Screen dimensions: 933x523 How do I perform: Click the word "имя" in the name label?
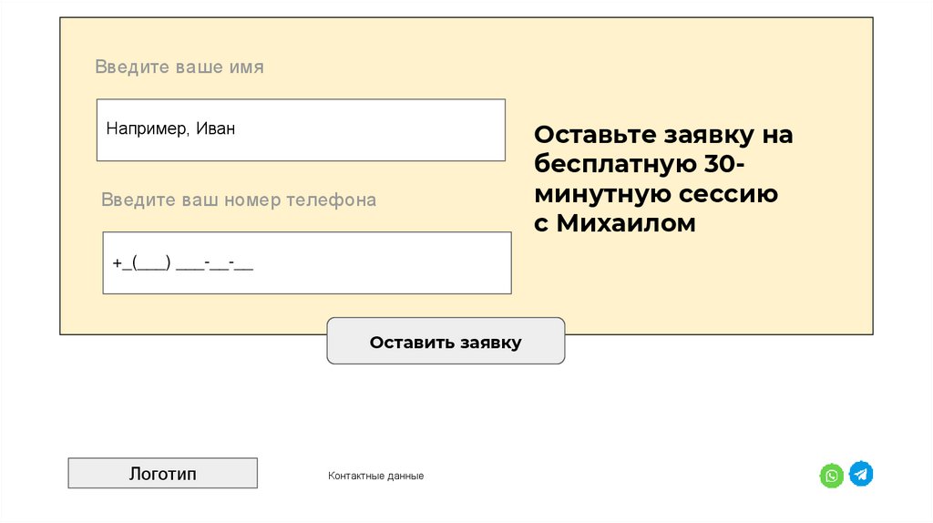247,67
